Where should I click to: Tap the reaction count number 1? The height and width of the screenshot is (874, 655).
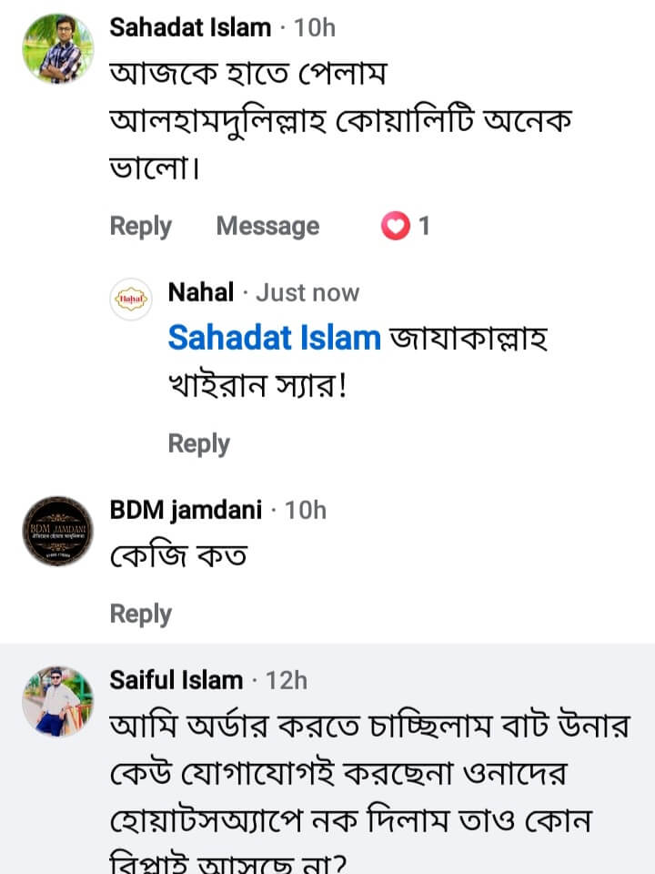[424, 226]
